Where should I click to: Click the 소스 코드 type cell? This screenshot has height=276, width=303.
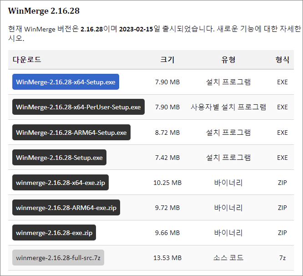(228, 258)
